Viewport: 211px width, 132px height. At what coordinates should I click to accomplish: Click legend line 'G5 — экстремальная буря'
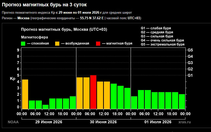(163, 44)
